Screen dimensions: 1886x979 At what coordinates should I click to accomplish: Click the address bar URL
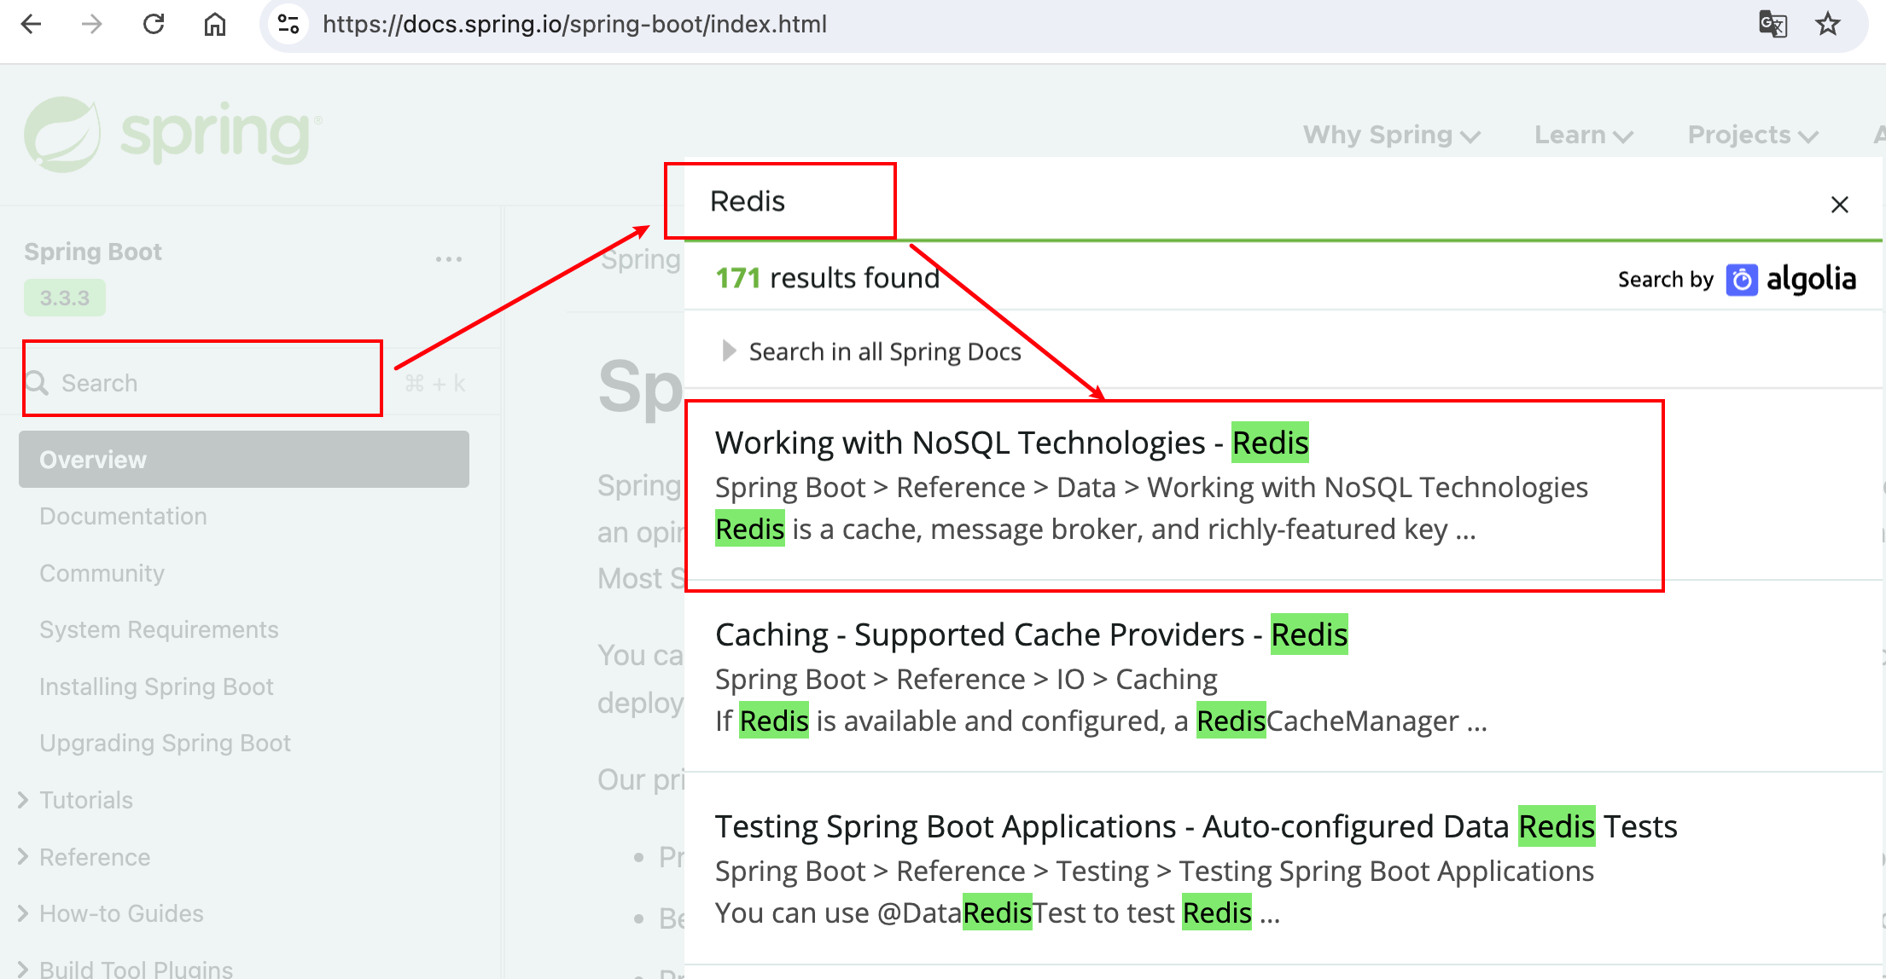(574, 24)
